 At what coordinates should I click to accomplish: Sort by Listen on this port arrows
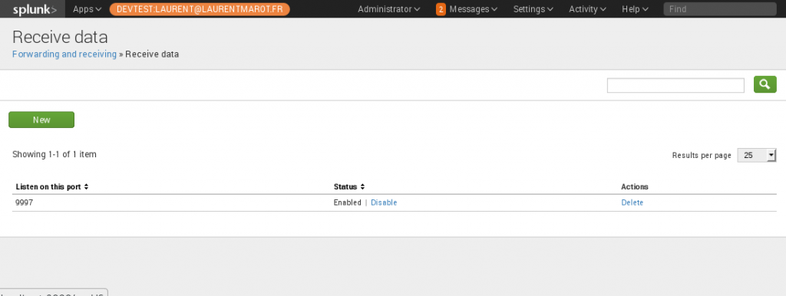(x=86, y=187)
